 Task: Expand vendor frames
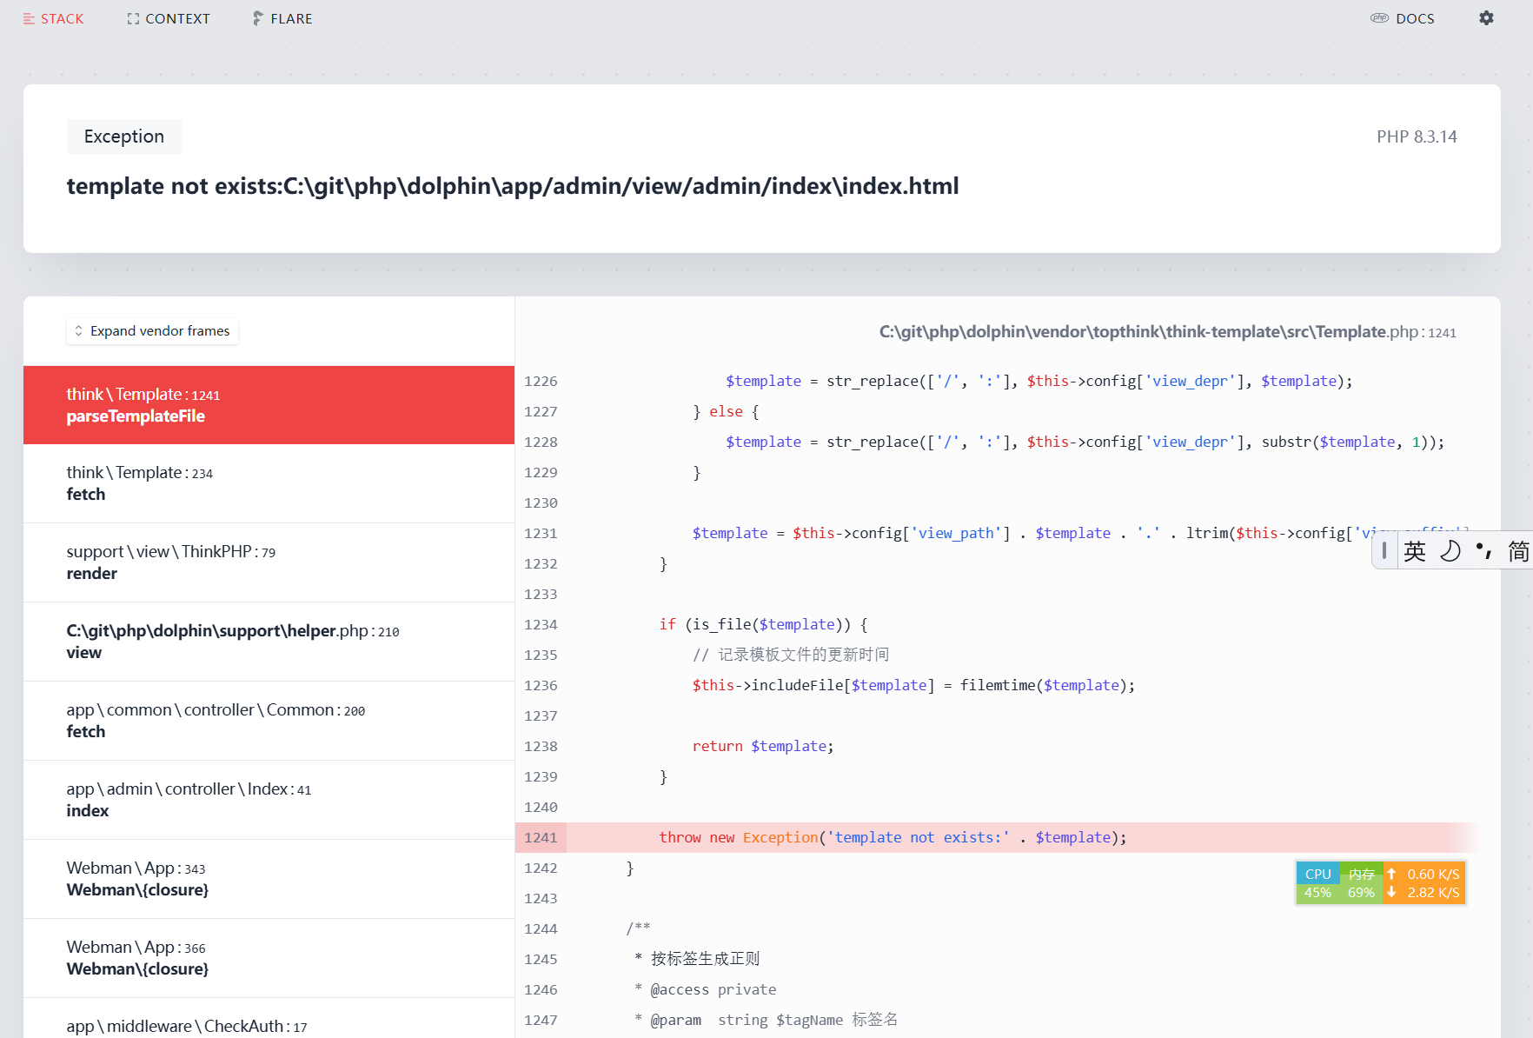(x=152, y=331)
